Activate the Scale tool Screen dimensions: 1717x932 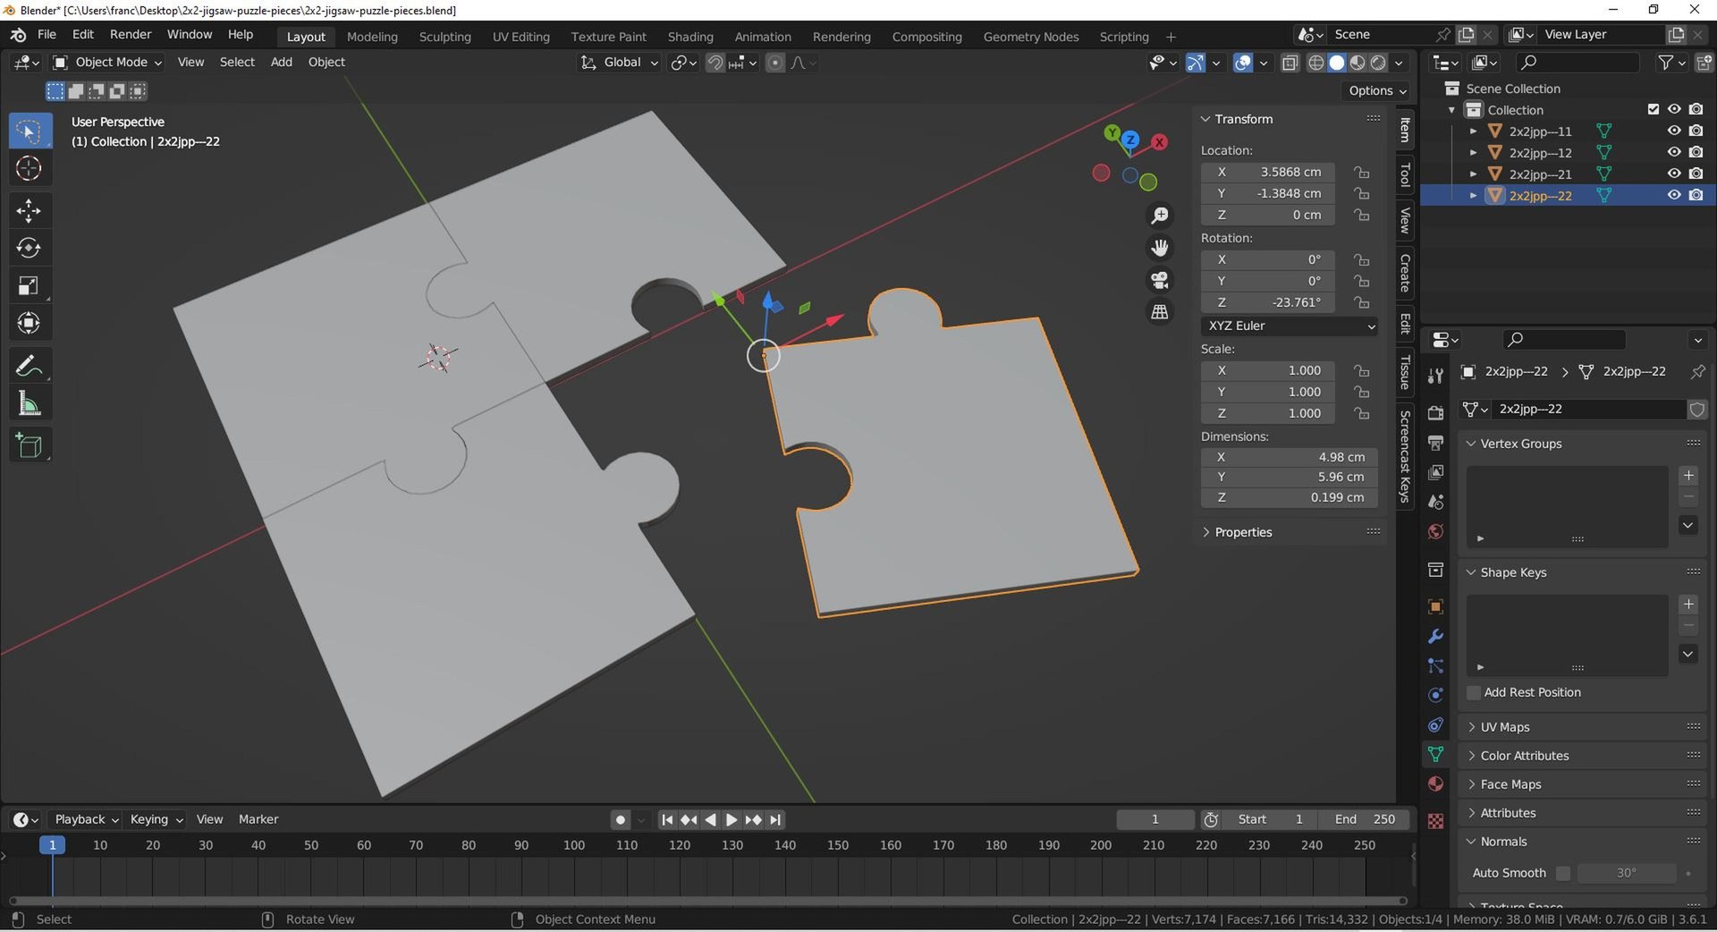click(29, 286)
